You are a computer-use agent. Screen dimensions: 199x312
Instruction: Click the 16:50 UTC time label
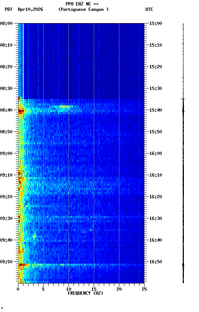(156, 262)
